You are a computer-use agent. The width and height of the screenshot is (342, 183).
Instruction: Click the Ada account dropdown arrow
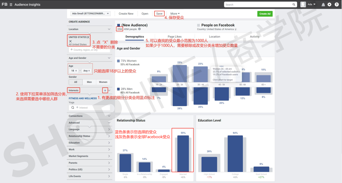pos(314,4)
